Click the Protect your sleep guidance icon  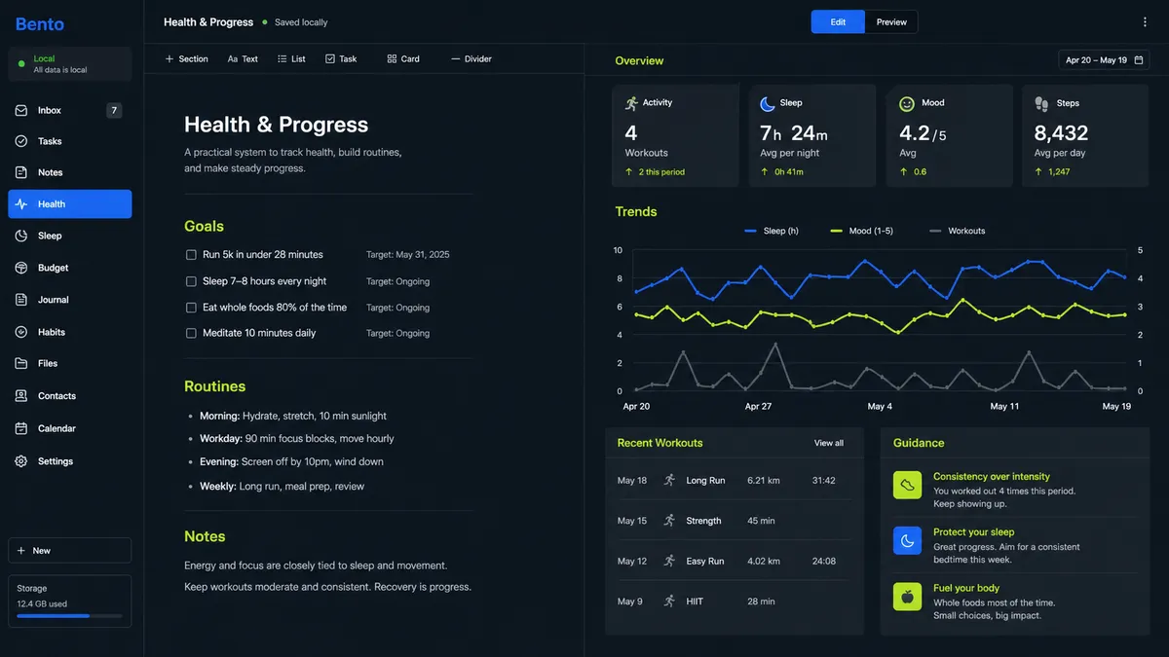coord(907,540)
